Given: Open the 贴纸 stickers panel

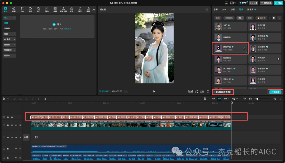Looking at the screenshot, I should [x=30, y=10].
